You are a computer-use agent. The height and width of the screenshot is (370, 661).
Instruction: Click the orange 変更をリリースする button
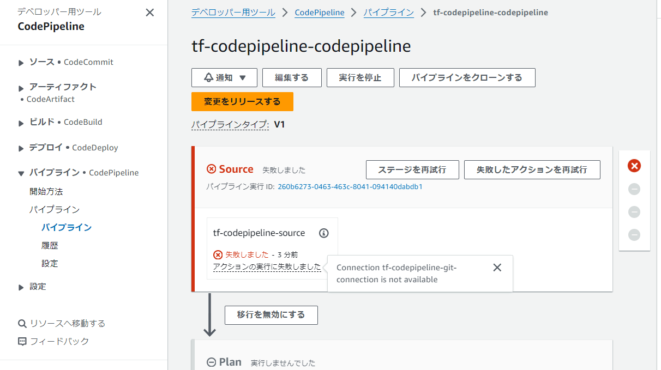[x=242, y=102]
